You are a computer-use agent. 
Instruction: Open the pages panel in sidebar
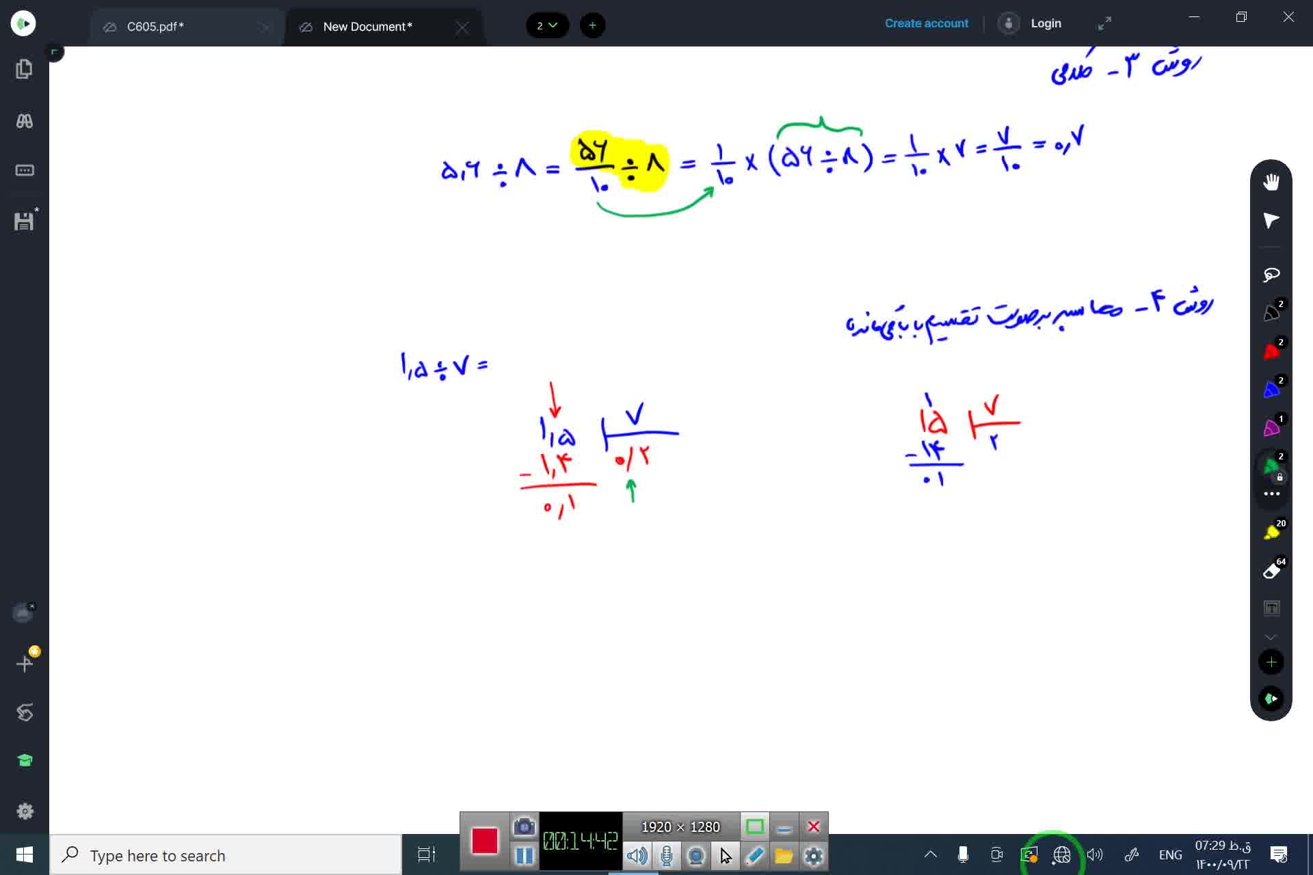coord(24,69)
